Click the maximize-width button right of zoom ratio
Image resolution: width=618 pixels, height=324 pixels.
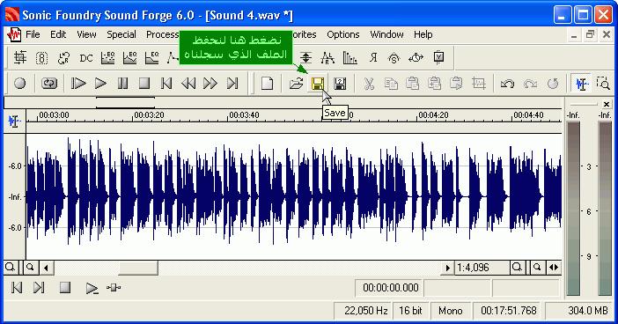[554, 268]
